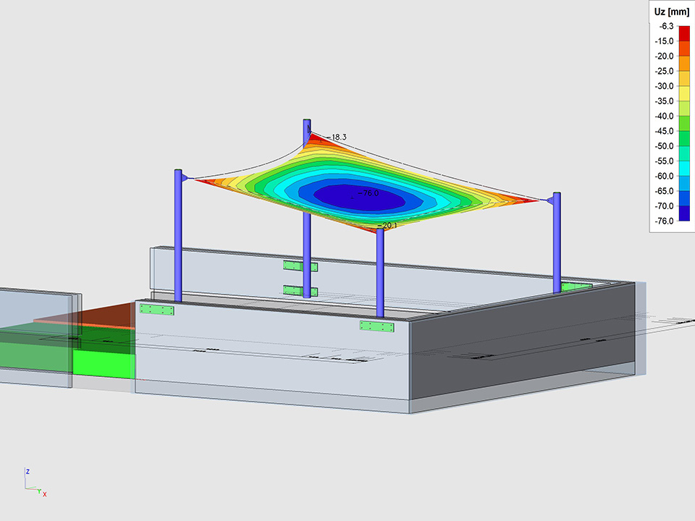Click the Uz [mm] legend title

[x=670, y=12]
